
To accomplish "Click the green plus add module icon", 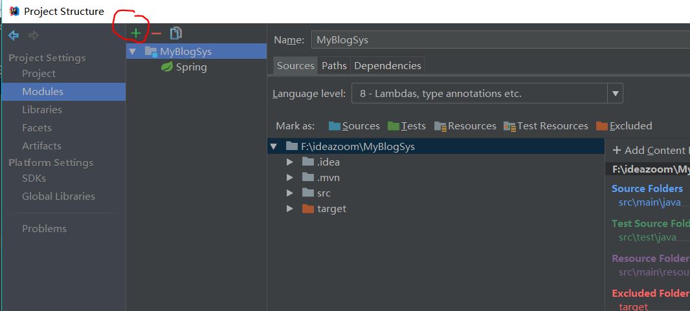I will click(136, 33).
